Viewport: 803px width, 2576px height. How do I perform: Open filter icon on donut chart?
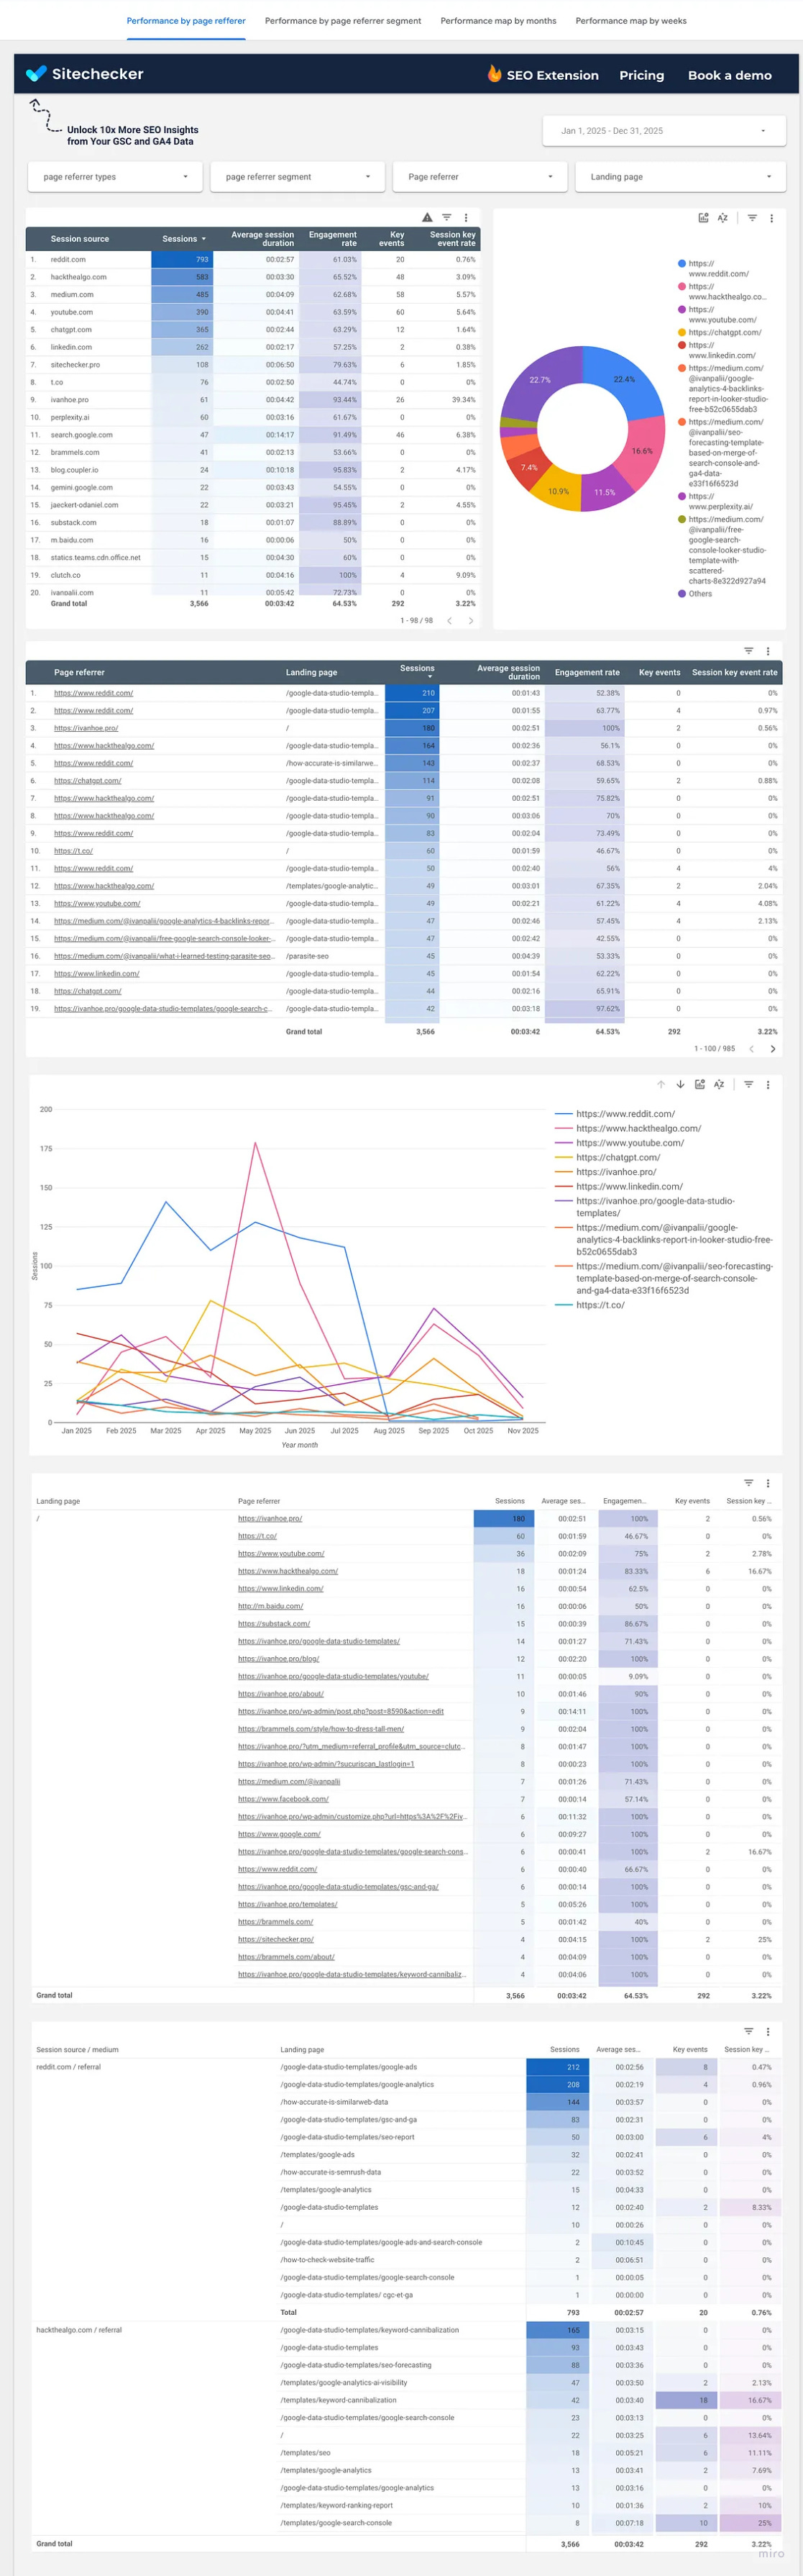[x=752, y=217]
